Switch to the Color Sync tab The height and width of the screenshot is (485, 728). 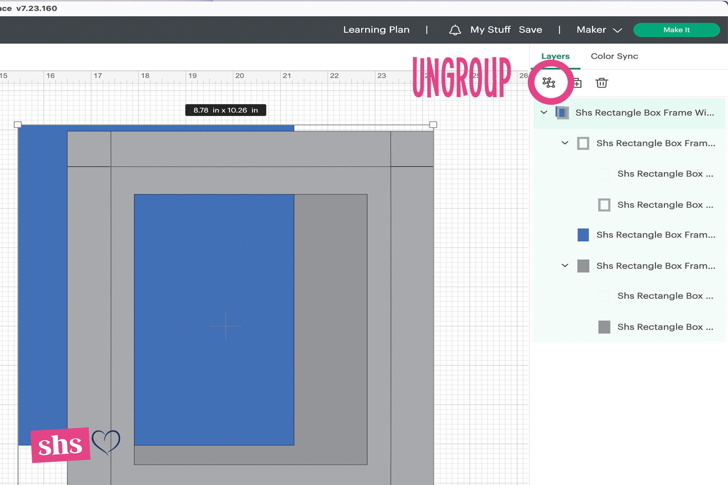tap(614, 56)
